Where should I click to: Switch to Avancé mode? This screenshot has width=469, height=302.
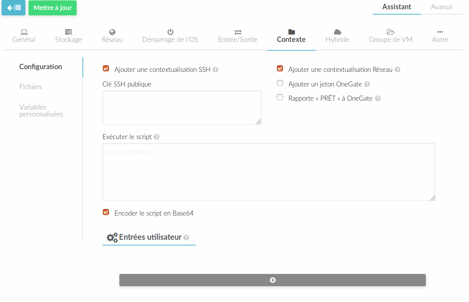click(441, 7)
